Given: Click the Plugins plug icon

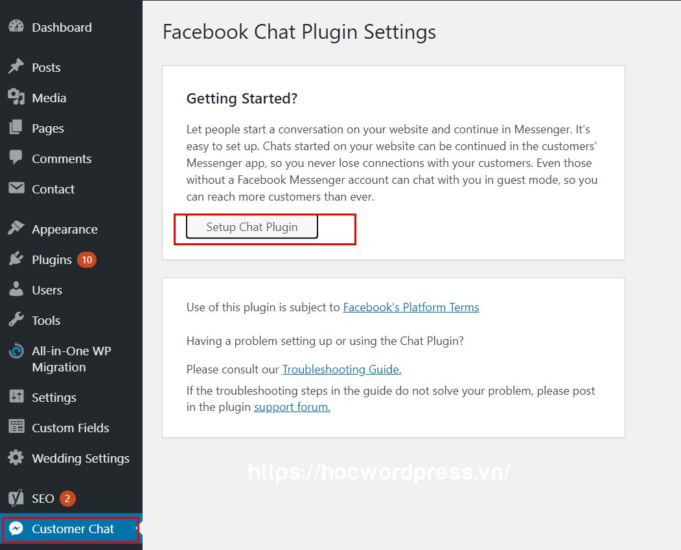Looking at the screenshot, I should click(x=16, y=259).
